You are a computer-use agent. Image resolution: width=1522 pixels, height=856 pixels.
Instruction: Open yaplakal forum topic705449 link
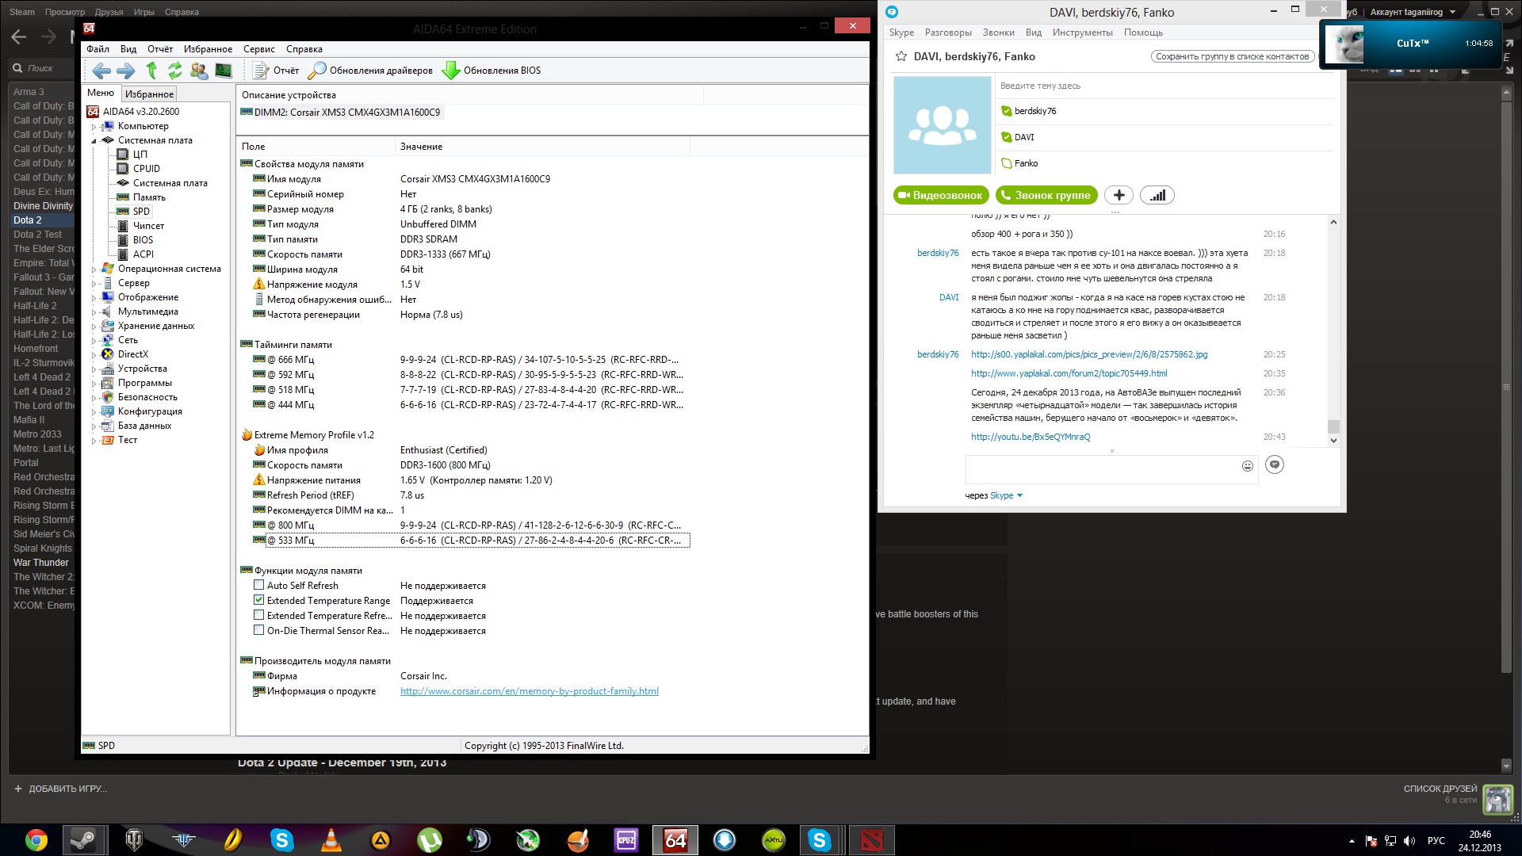point(1069,374)
